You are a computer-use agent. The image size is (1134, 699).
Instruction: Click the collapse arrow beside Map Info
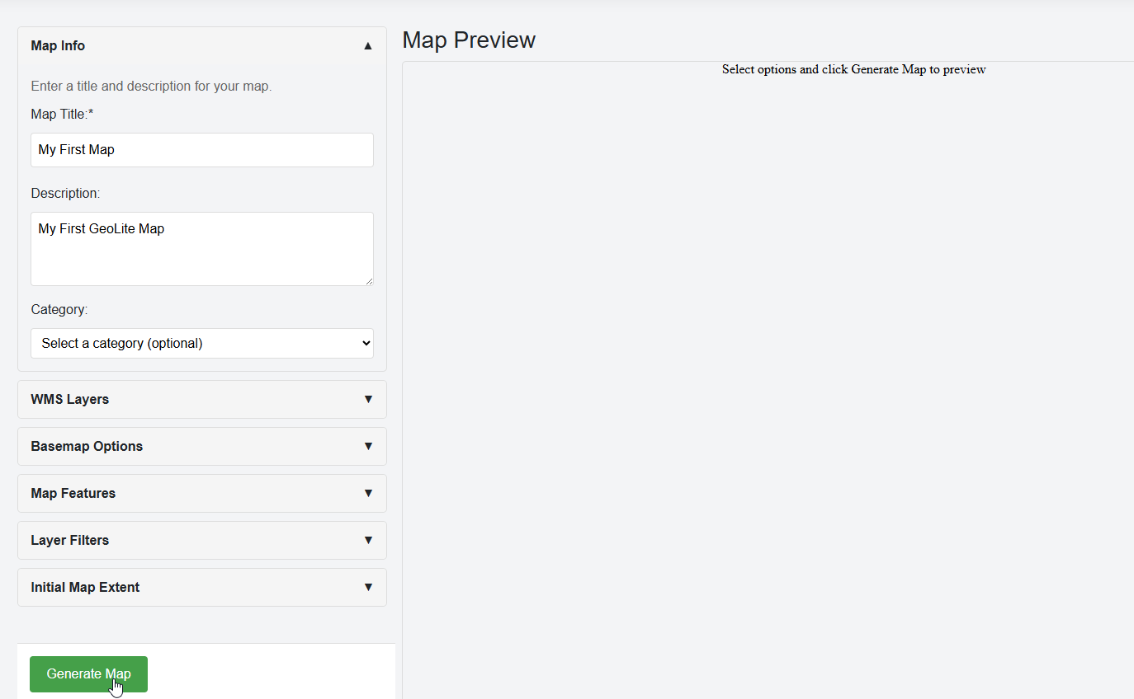tap(368, 46)
